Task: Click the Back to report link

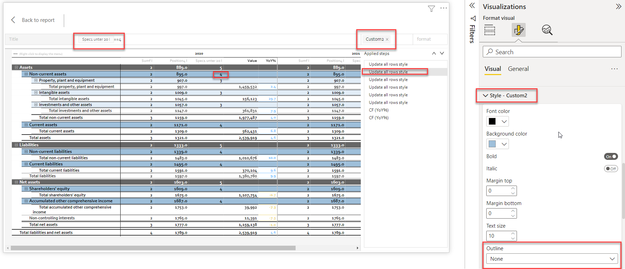Action: pyautogui.click(x=38, y=20)
